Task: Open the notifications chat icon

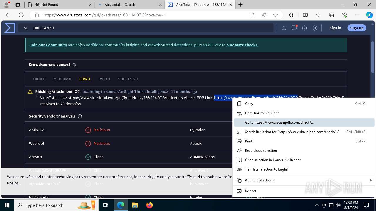Action: [x=294, y=28]
